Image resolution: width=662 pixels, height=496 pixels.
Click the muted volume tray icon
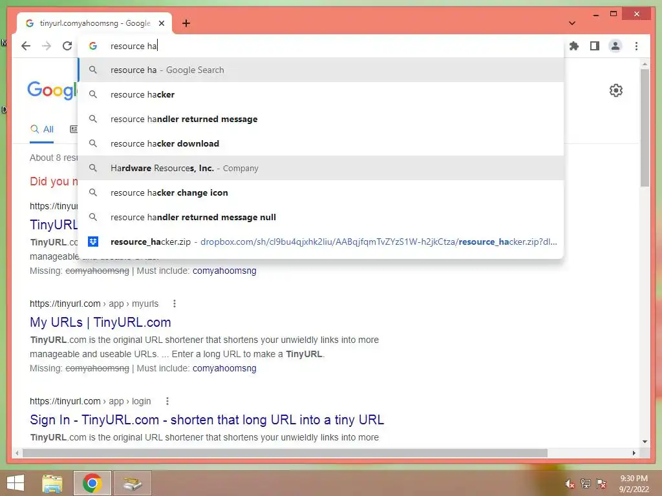[x=570, y=484]
